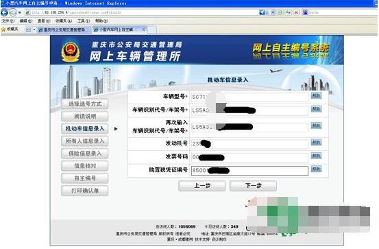379x249 pixels.
Task: Close the 小型汽车网上自主编号 tab
Action: [x=144, y=29]
